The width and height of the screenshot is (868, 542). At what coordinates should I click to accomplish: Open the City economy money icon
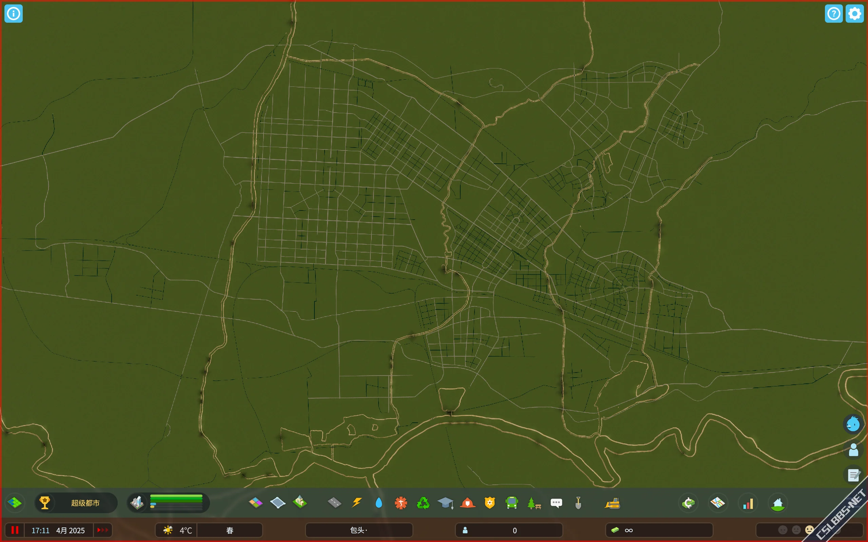click(688, 503)
